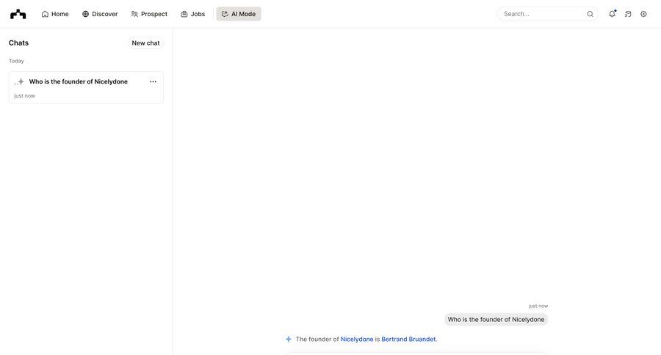Go to the Discover tab
This screenshot has width=661, height=355.
100,14
